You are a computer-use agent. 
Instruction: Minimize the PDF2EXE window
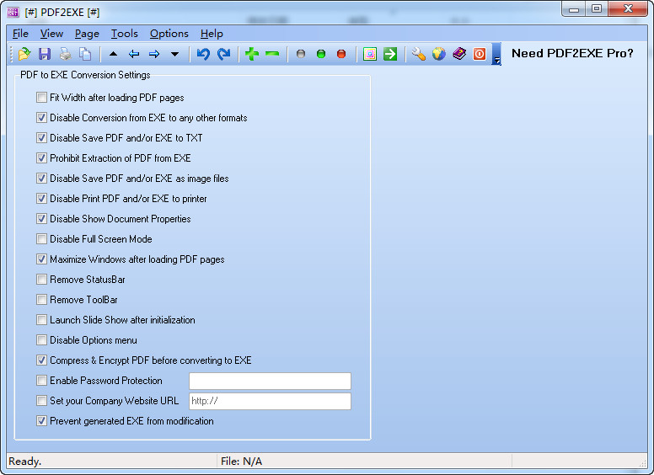point(574,8)
